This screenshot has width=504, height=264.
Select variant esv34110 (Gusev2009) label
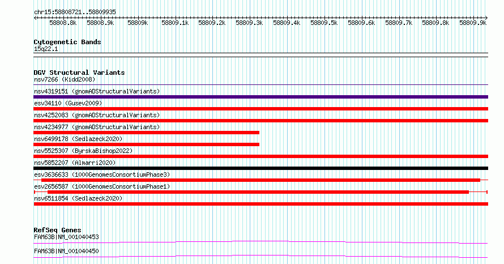[68, 103]
